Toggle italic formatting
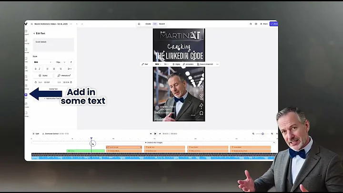 click(40, 69)
